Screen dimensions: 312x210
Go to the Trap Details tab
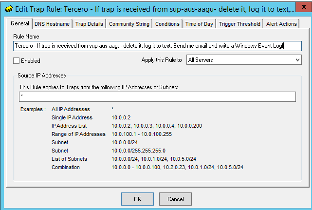(89, 24)
